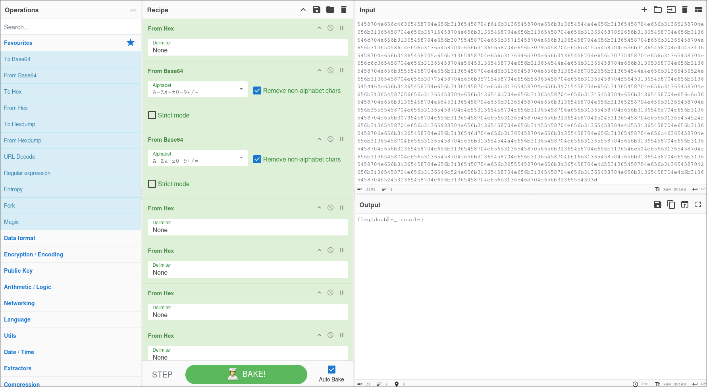Viewport: 707px width, 387px height.
Task: Maximise the output pane
Action: point(698,205)
